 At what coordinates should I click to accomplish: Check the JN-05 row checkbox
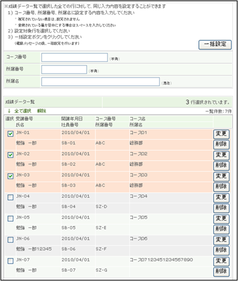point(11,219)
